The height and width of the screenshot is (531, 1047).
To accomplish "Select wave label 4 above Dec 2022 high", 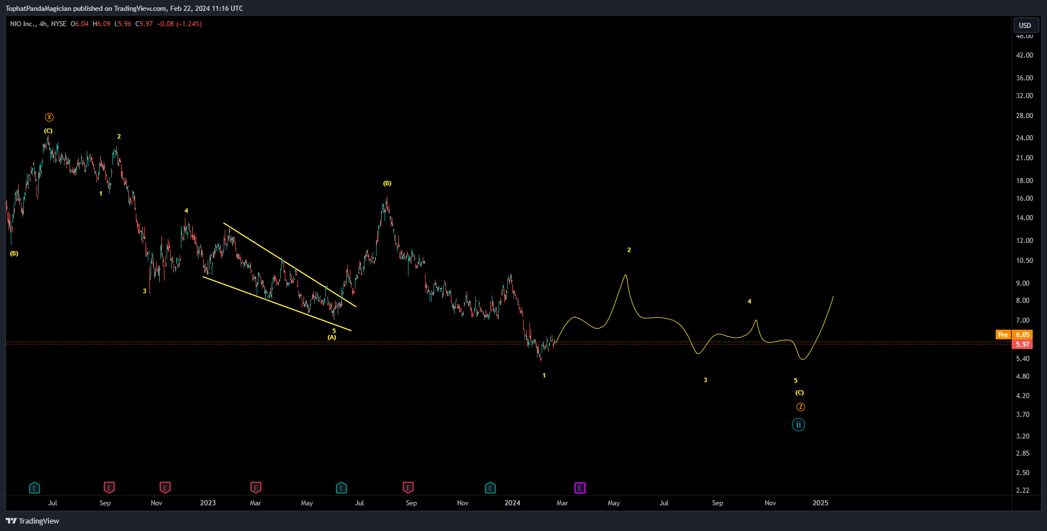I will pyautogui.click(x=186, y=210).
